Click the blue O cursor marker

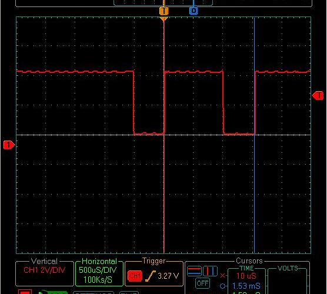(x=193, y=11)
